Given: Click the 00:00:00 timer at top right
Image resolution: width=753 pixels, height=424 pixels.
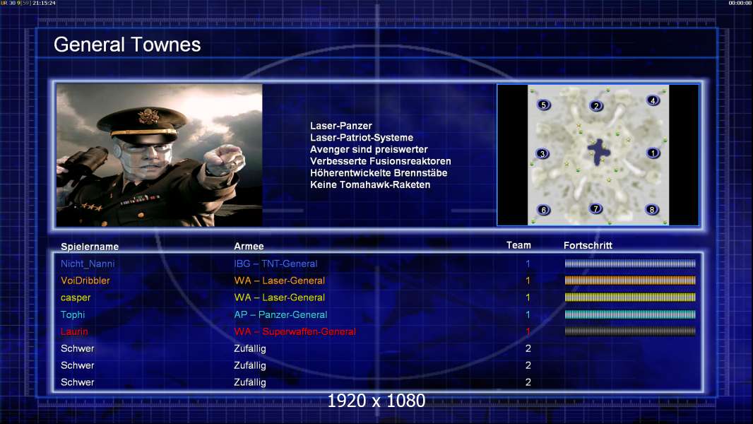Looking at the screenshot, I should click(x=740, y=3).
